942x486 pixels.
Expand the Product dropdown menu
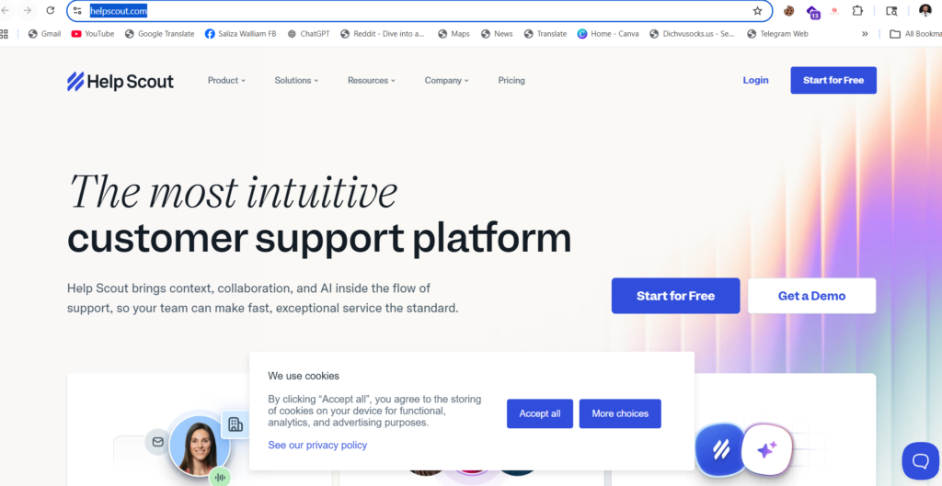coord(226,81)
